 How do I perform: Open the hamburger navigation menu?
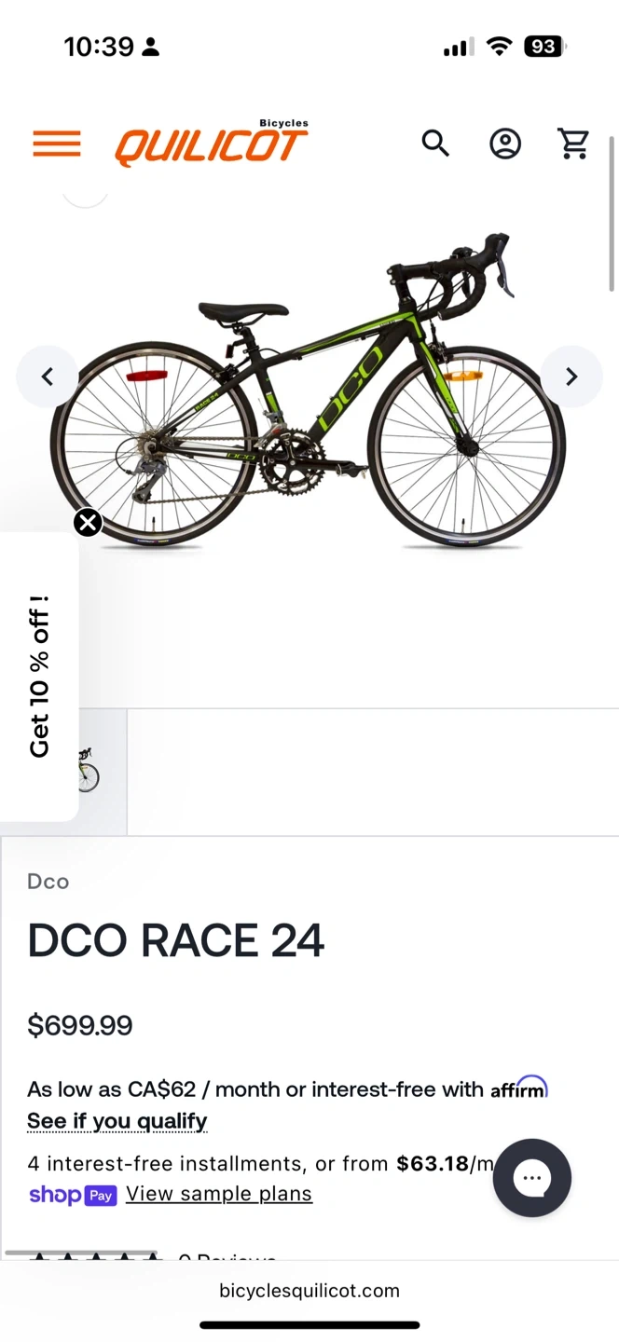point(57,144)
